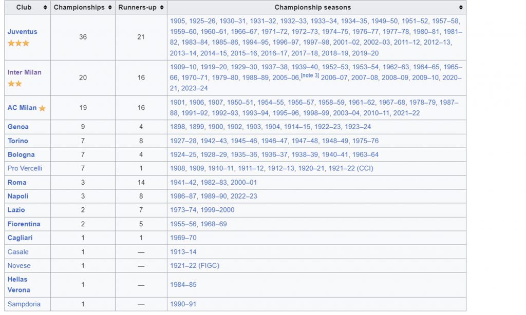Go to the AC Milan club page

pyautogui.click(x=22, y=108)
